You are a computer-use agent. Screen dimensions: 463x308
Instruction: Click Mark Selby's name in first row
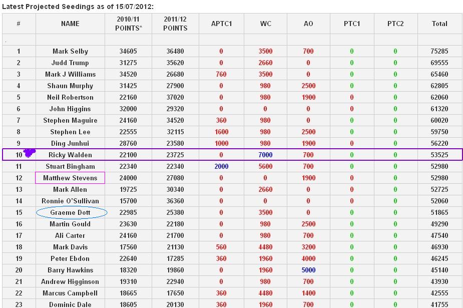click(x=70, y=51)
